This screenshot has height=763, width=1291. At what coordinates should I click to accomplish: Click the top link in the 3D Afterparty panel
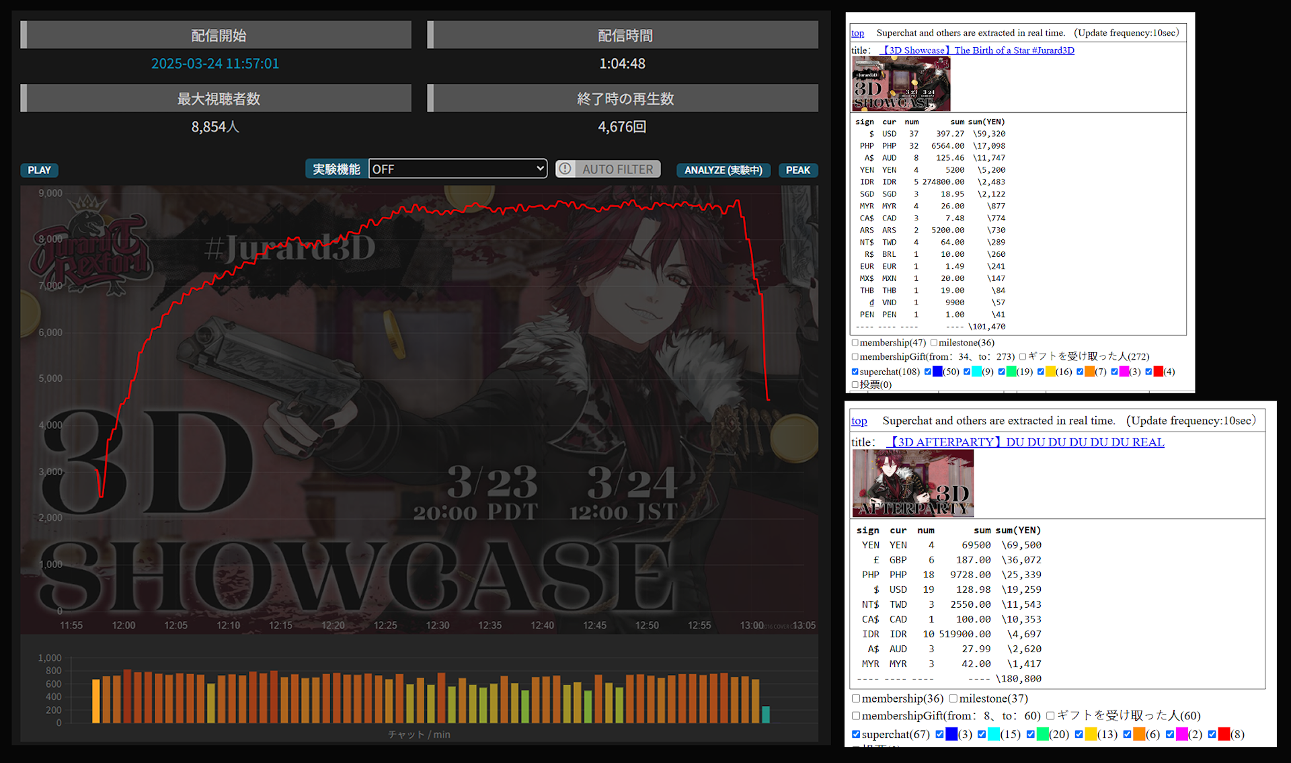tap(859, 421)
